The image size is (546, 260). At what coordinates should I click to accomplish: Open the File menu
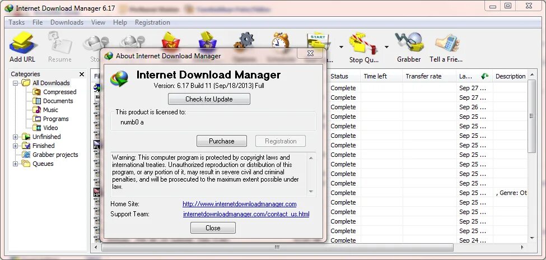point(38,22)
